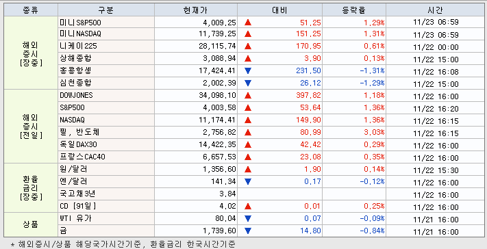Viewport: 487px width, 249px height.
Task: Click the blue down arrow for 심천종합
Action: click(x=248, y=83)
